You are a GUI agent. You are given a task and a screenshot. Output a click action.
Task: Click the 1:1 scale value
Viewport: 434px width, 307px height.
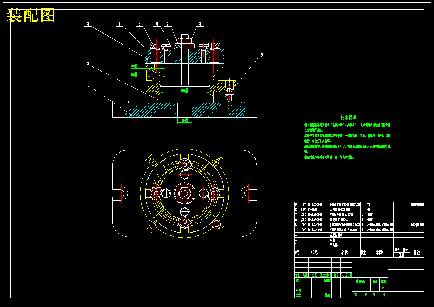[384, 288]
